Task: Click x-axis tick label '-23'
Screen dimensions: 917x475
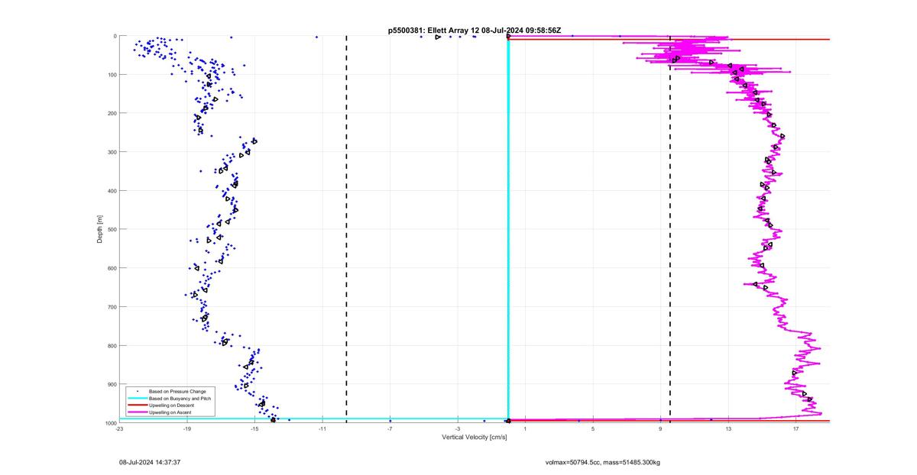Action: (119, 428)
